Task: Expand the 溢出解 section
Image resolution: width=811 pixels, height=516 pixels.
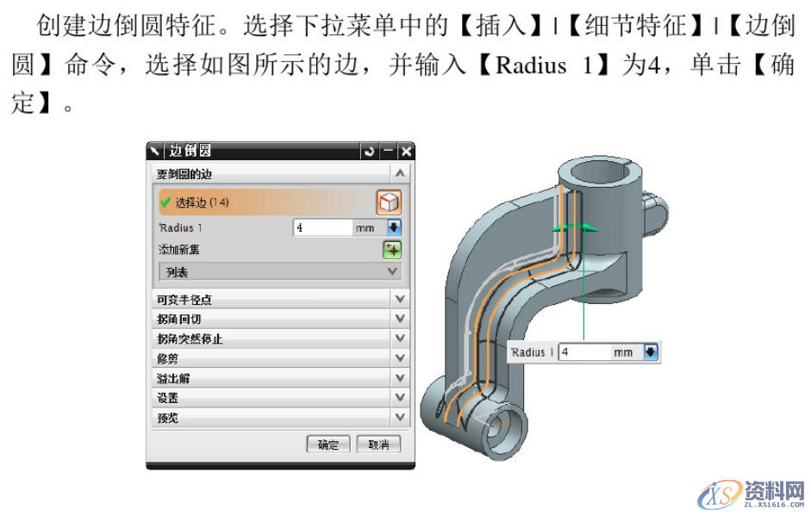Action: point(399,377)
